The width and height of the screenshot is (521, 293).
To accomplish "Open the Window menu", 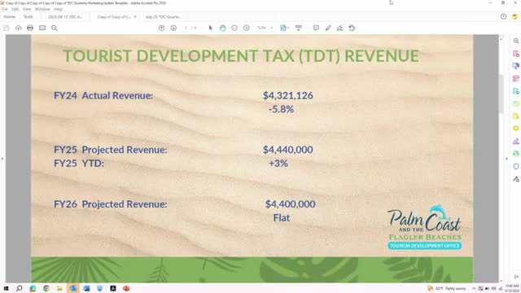I will (x=42, y=9).
